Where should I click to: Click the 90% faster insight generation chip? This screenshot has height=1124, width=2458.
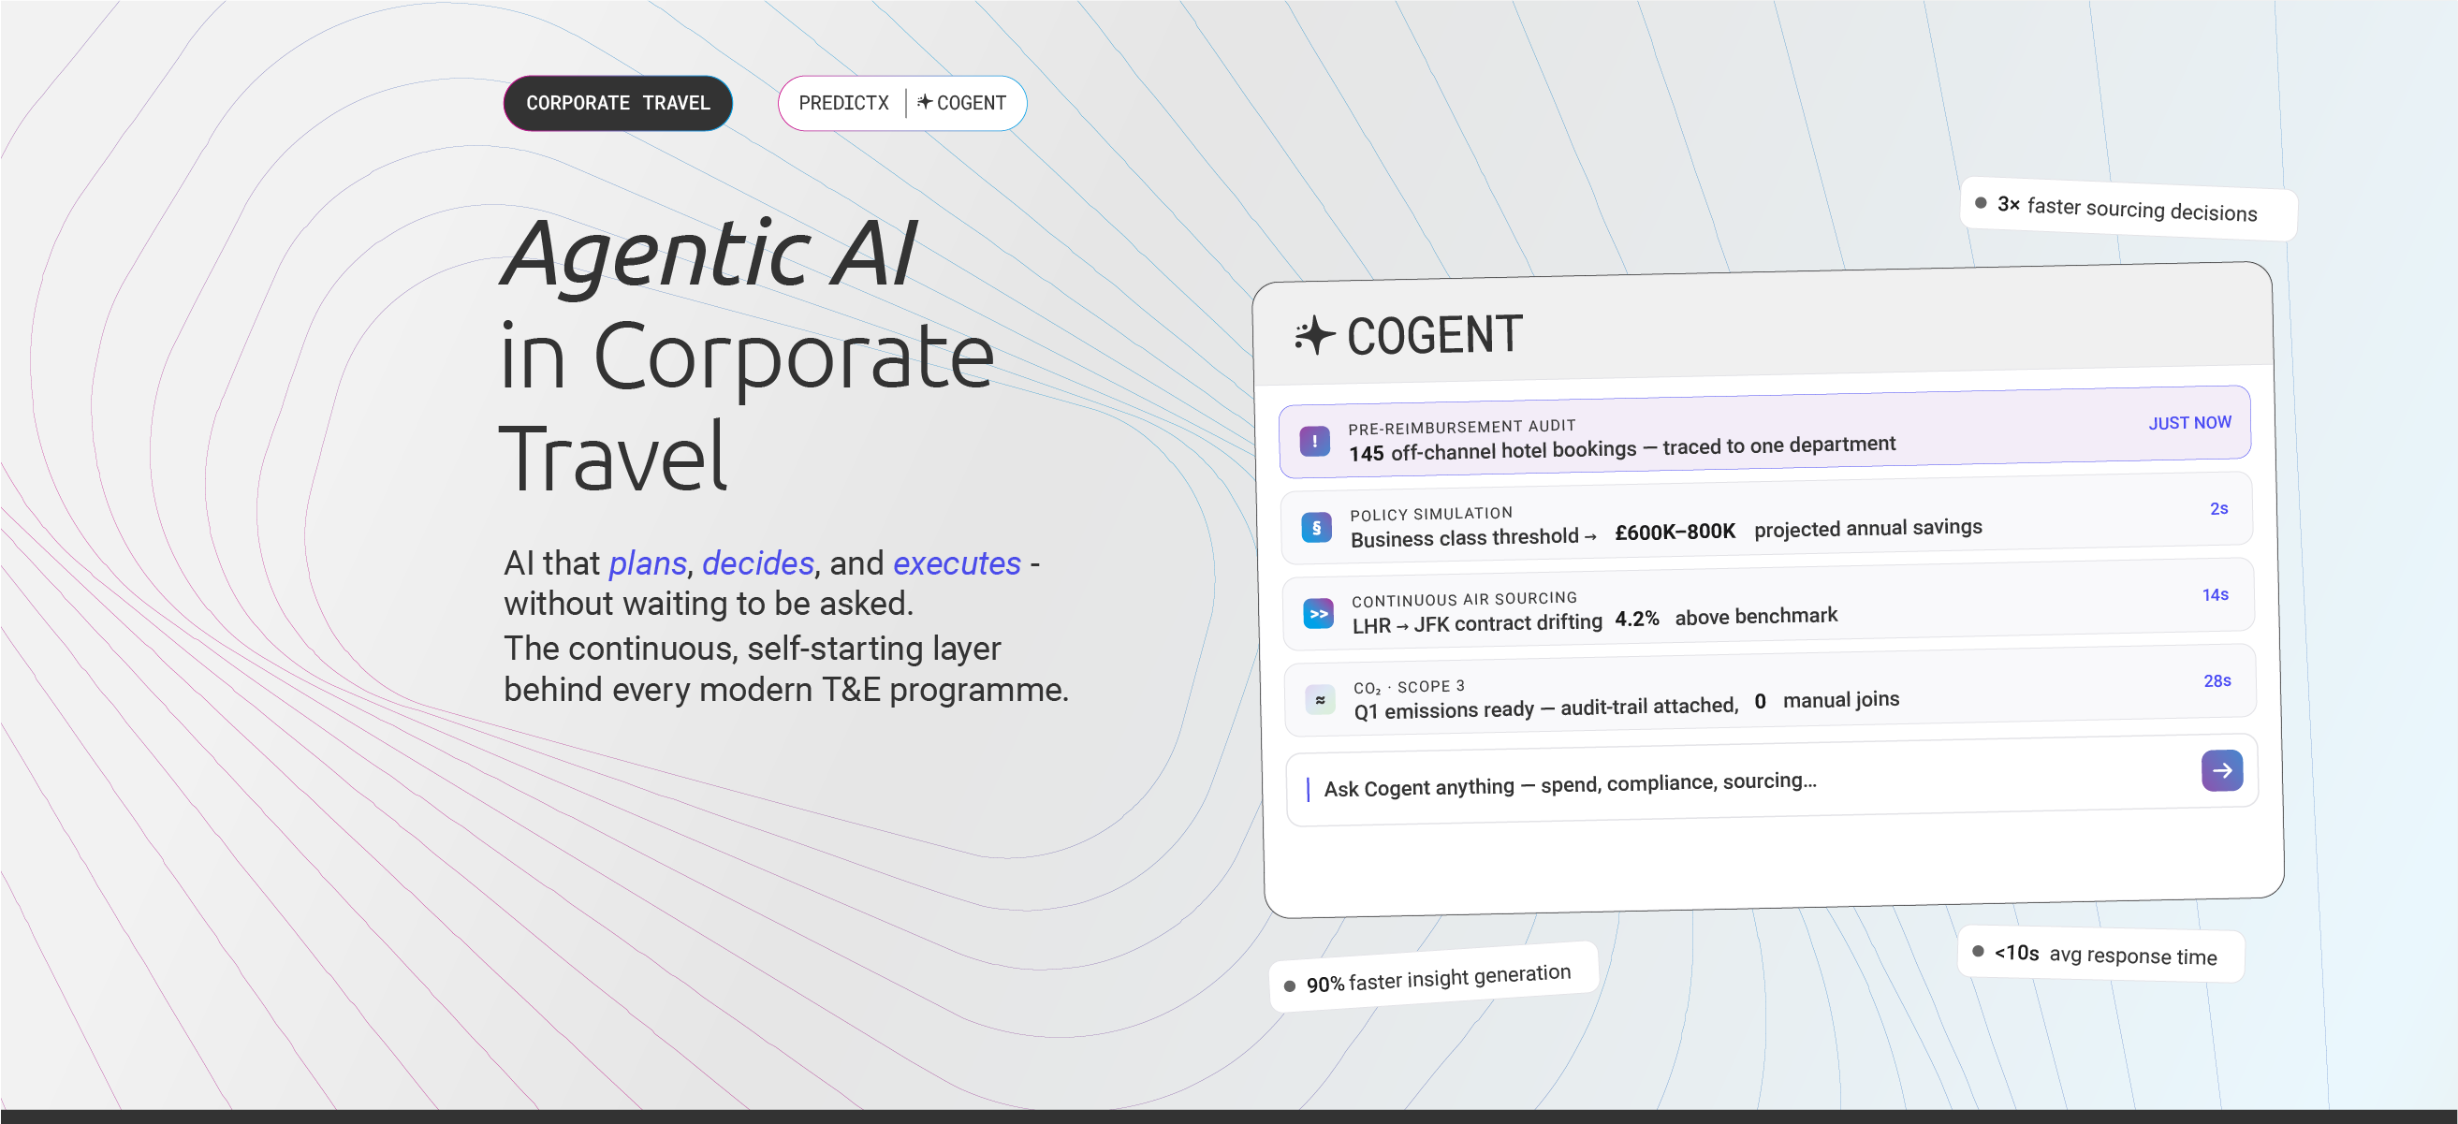point(1434,977)
